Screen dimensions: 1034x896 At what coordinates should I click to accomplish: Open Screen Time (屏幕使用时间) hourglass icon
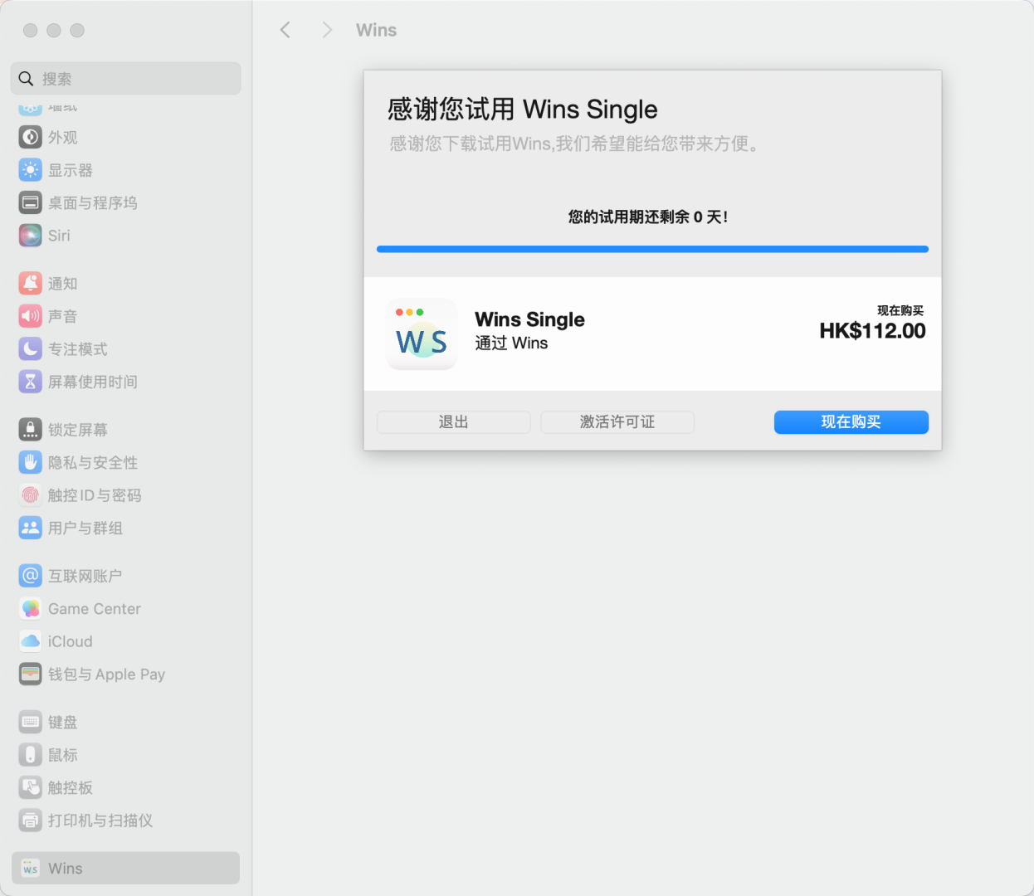tap(31, 382)
